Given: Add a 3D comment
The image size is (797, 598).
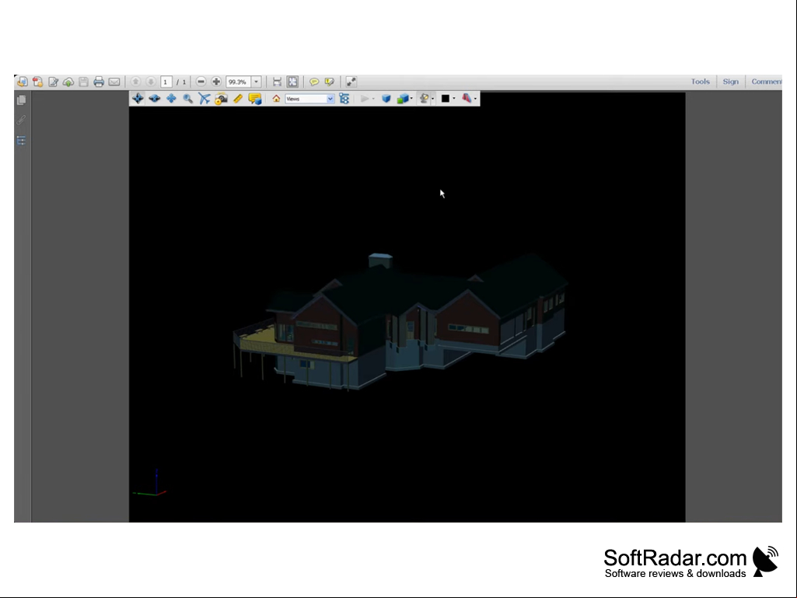Looking at the screenshot, I should [x=255, y=99].
